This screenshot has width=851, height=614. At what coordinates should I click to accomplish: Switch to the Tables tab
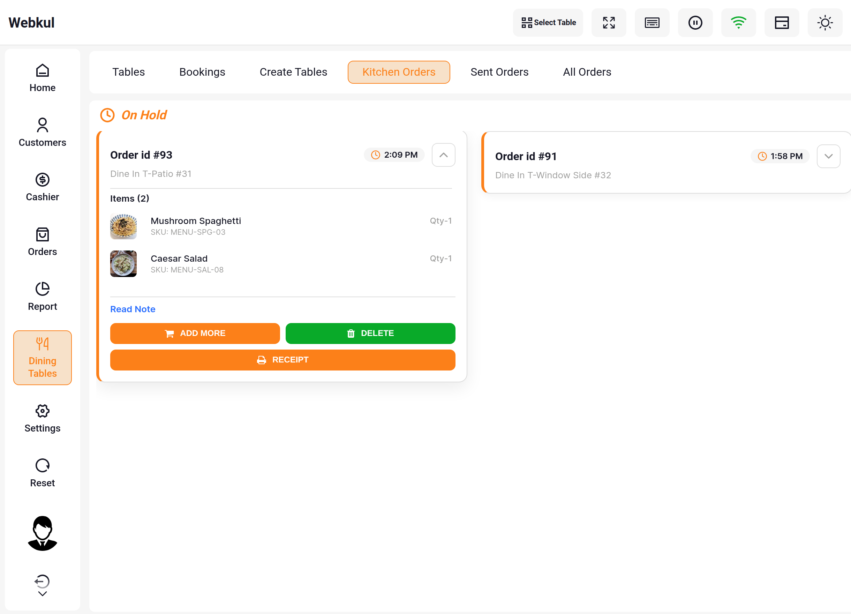click(x=128, y=72)
